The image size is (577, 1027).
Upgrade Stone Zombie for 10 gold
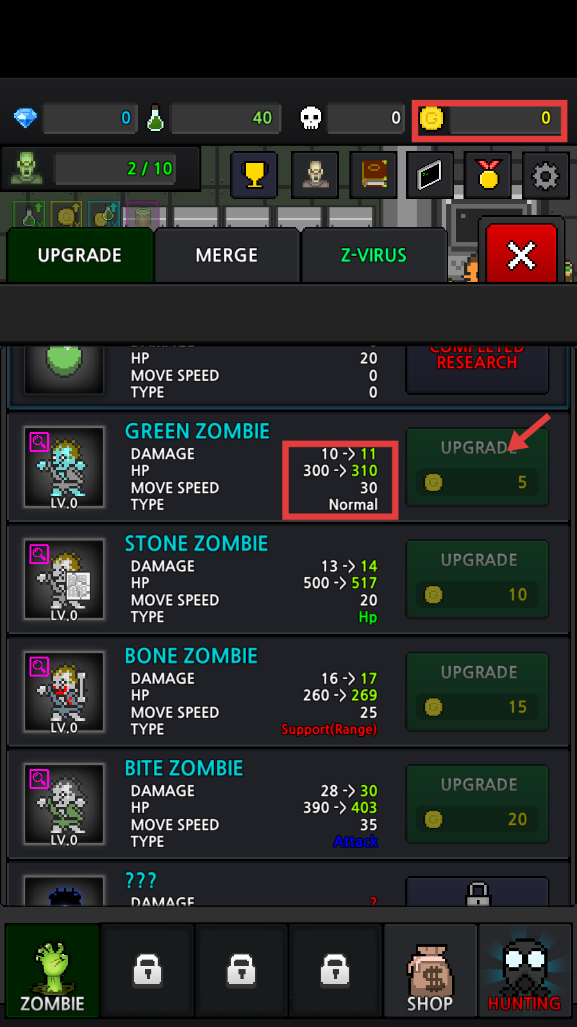pos(478,580)
